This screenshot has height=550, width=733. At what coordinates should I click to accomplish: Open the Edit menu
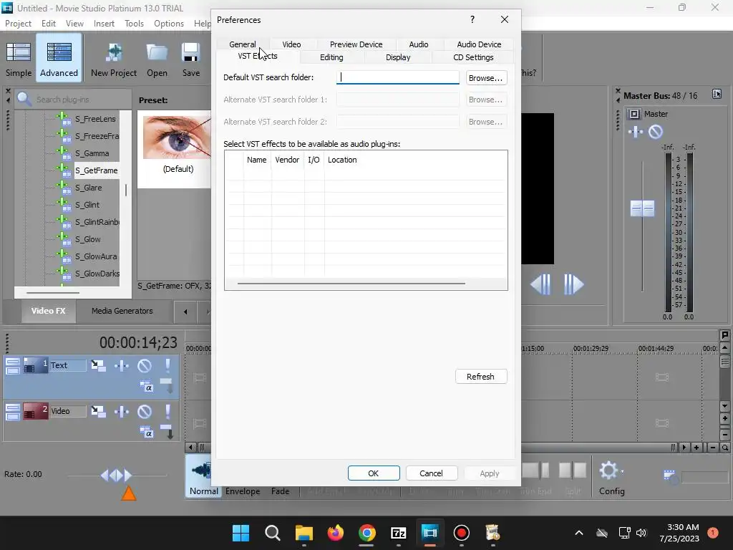[49, 24]
